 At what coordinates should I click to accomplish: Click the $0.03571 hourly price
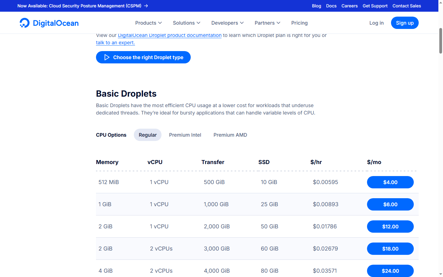tap(325, 271)
